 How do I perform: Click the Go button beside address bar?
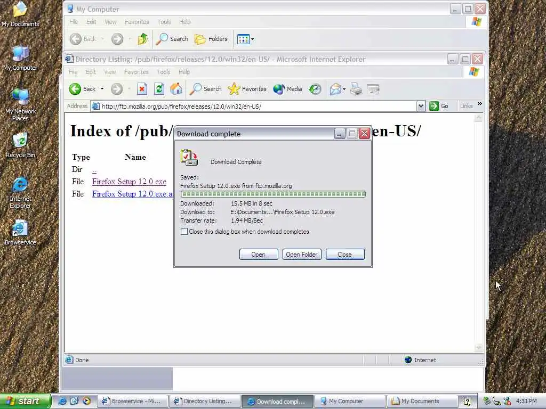tap(439, 106)
